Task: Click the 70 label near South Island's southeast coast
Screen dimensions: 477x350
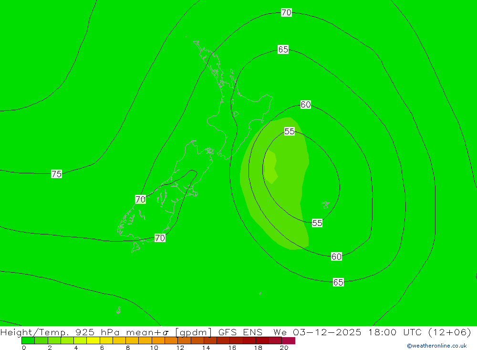Action: pyautogui.click(x=160, y=238)
